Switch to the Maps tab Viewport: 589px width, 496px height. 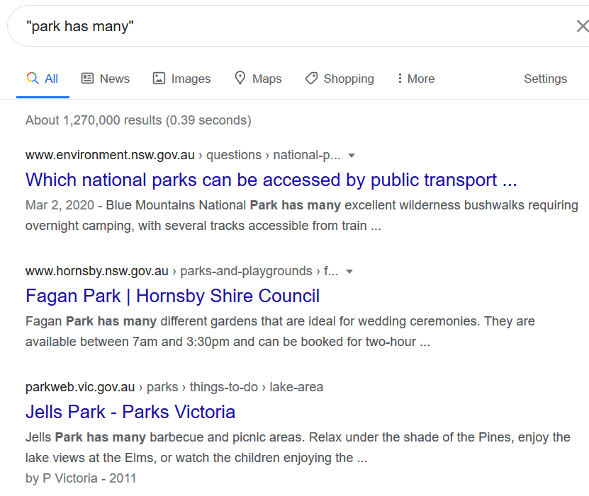259,79
